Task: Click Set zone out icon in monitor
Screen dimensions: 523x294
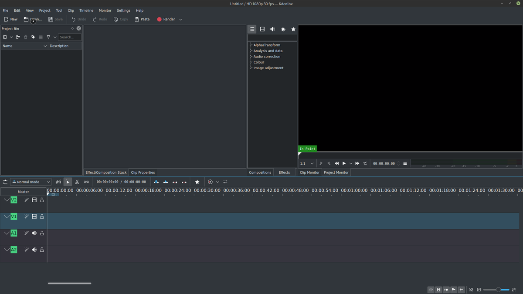Action: [x=329, y=163]
